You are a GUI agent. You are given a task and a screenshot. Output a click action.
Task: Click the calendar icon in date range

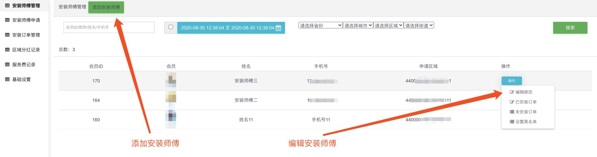click(278, 28)
